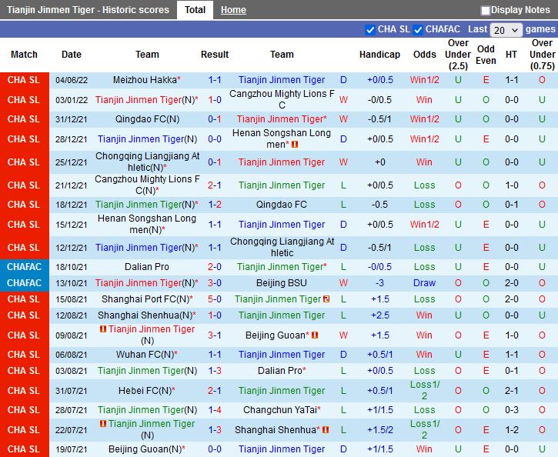Click red card icon marked 2 on 15/08/21 row
The image size is (558, 457).
(326, 299)
